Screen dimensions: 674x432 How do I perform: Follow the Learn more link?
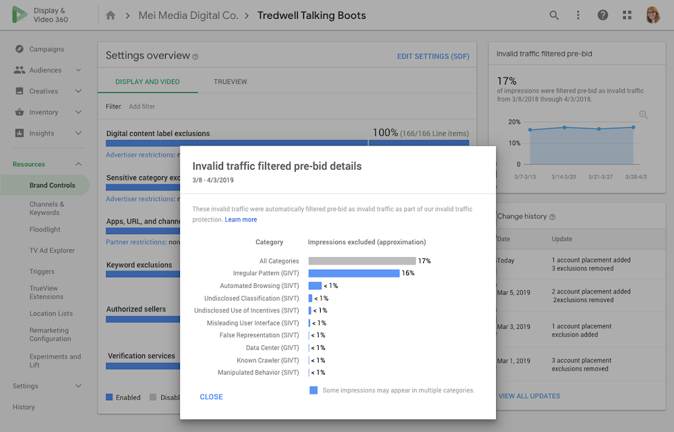241,219
